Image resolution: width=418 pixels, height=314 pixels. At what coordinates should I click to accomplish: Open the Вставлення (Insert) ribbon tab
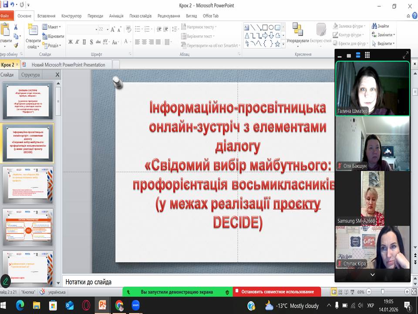[46, 16]
